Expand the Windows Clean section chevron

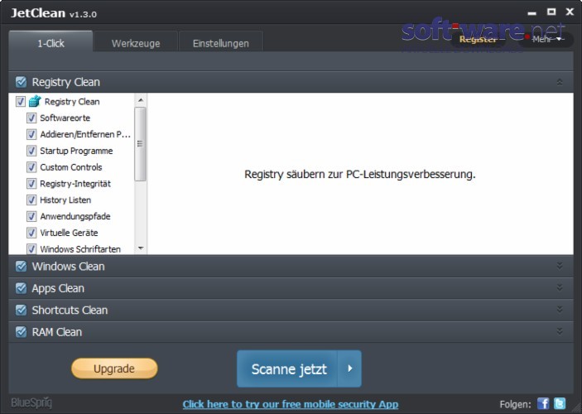point(560,266)
